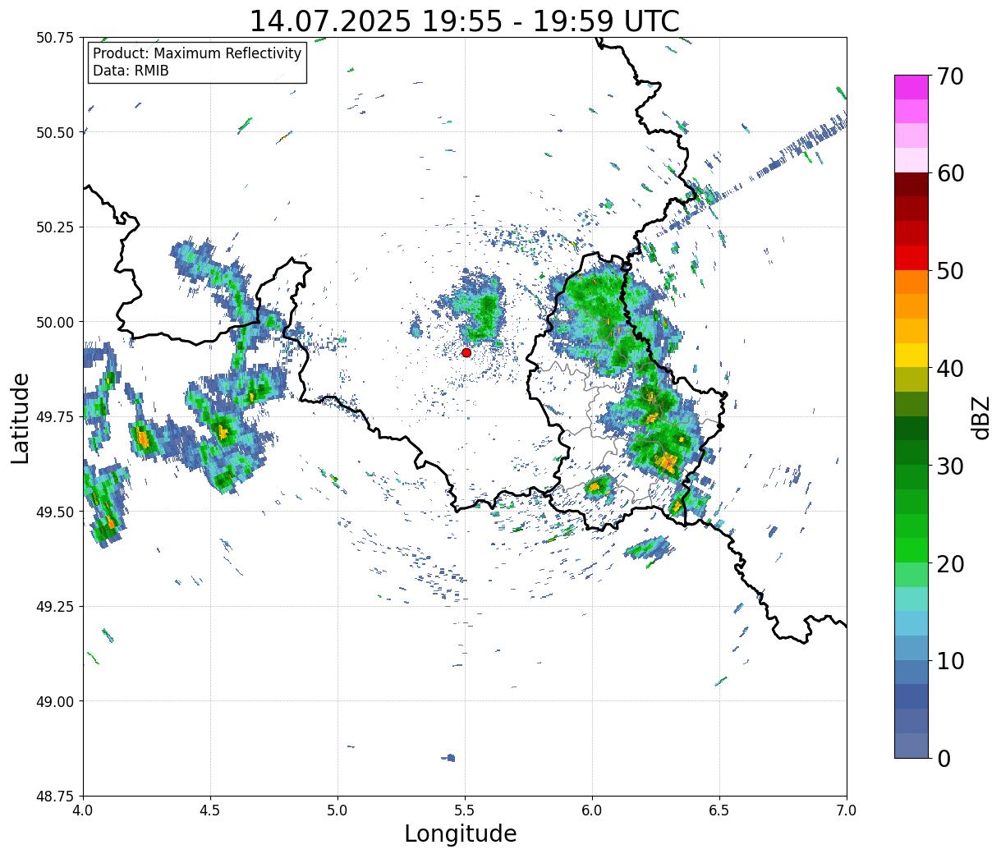Click the longitude tick label 7.0

click(x=847, y=810)
